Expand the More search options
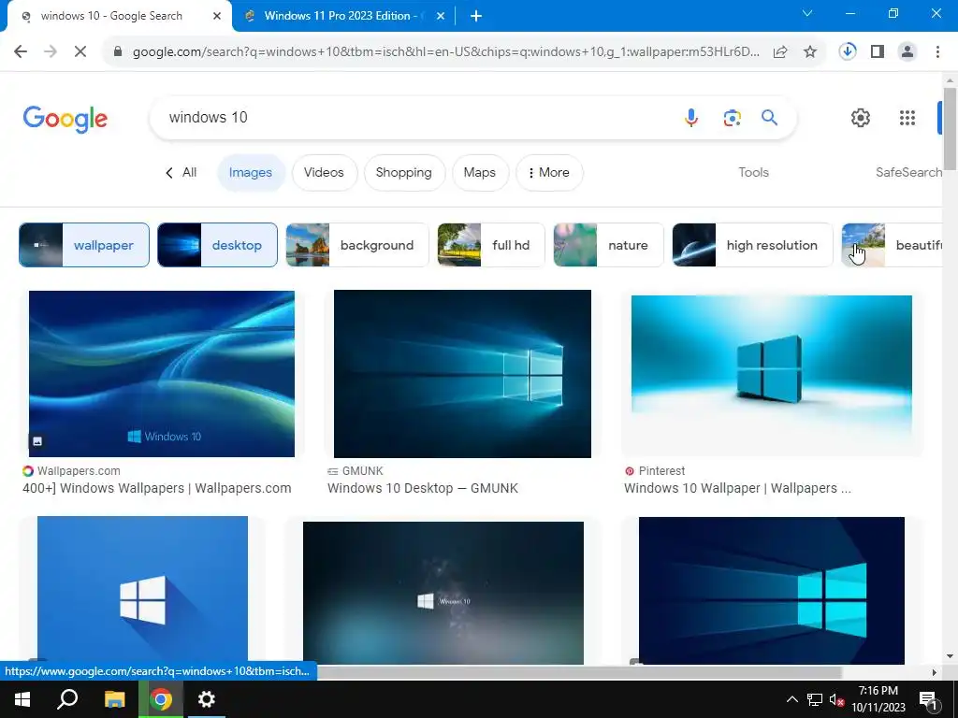This screenshot has height=718, width=958. click(x=548, y=173)
